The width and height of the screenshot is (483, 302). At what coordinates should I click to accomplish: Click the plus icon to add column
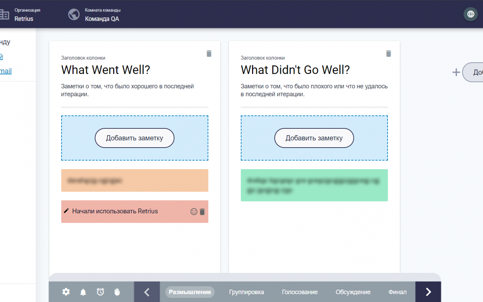[x=456, y=72]
